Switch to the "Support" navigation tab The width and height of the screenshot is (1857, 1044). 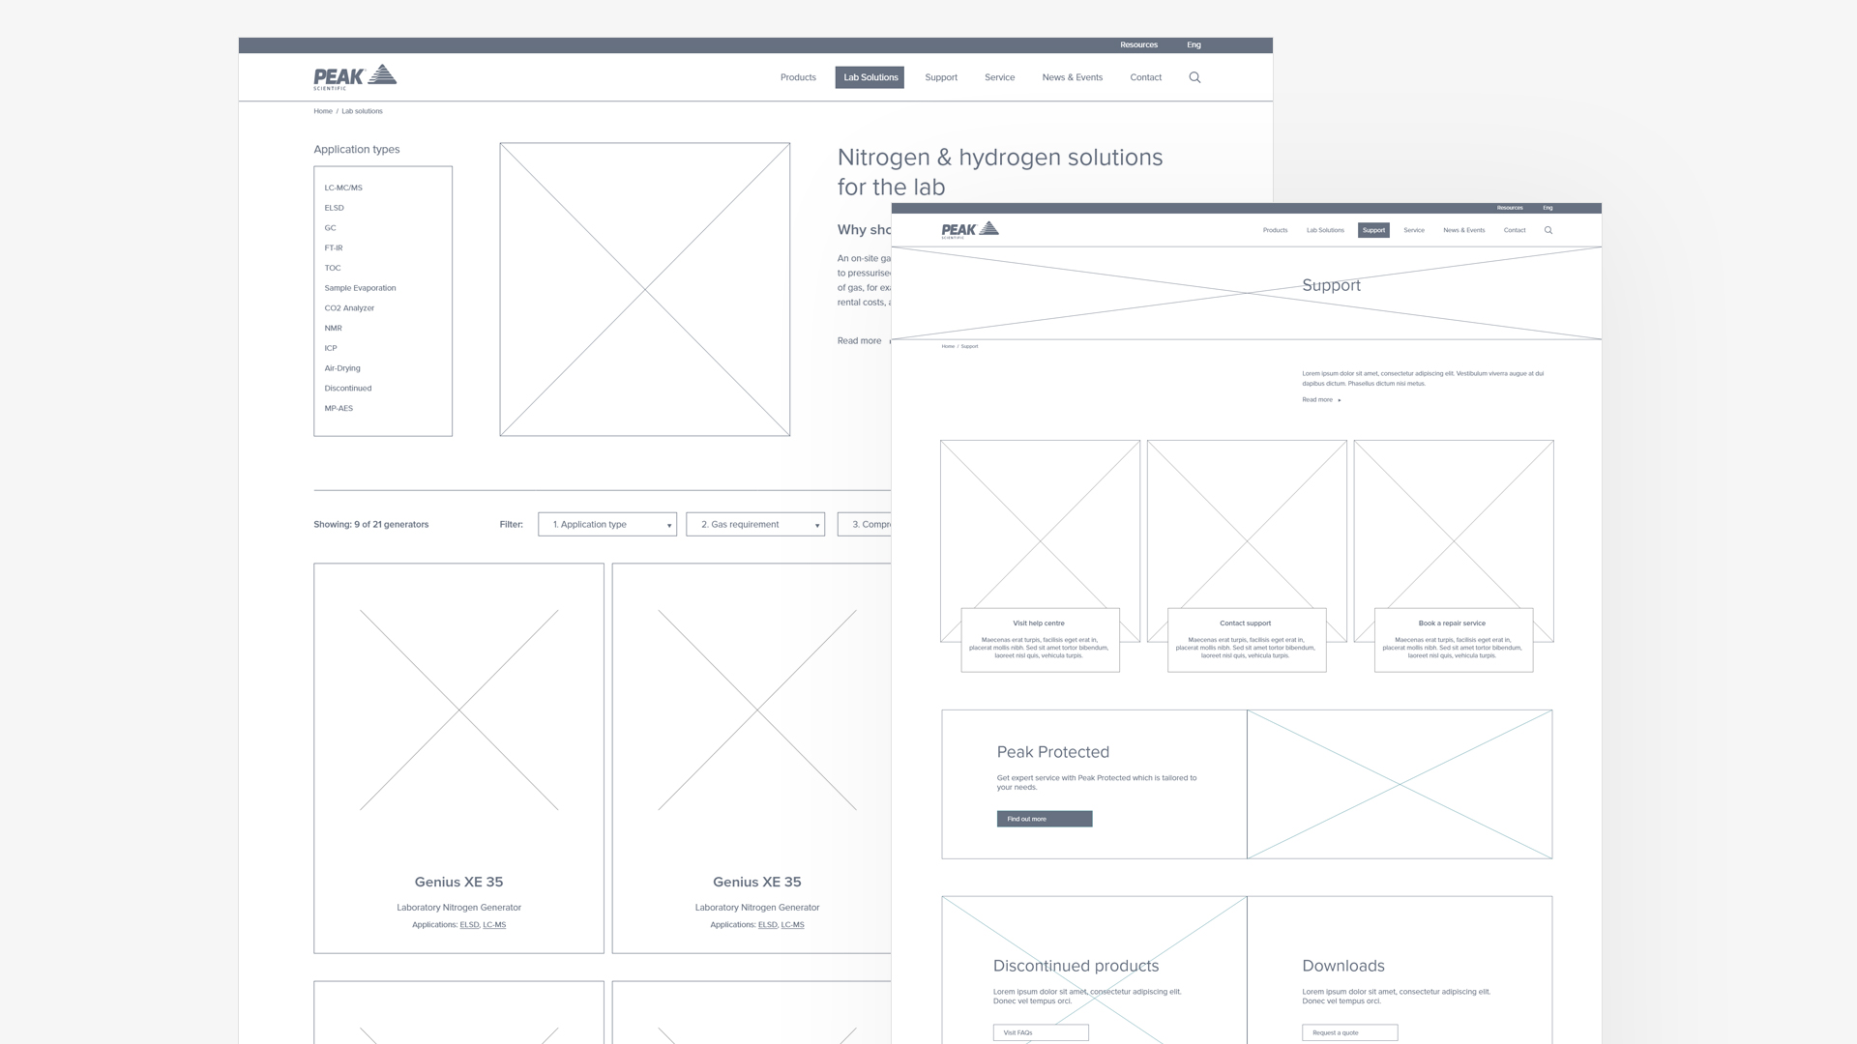1373,230
